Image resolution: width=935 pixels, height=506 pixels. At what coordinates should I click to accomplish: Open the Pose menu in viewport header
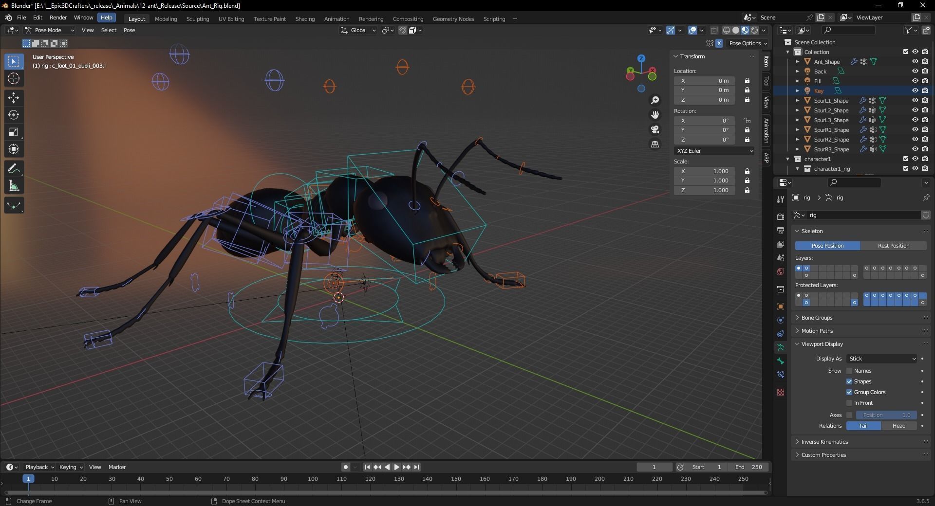click(x=129, y=30)
